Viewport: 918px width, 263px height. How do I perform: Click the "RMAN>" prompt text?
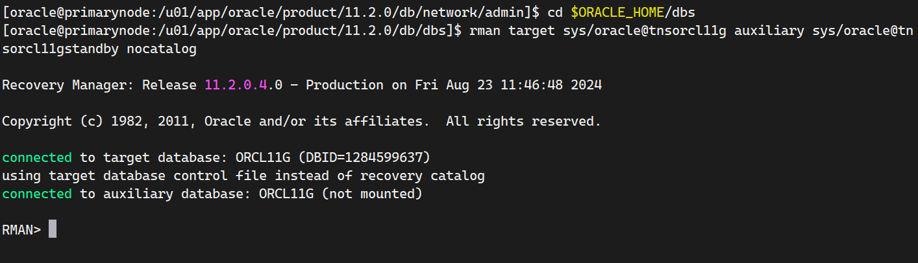[21, 230]
